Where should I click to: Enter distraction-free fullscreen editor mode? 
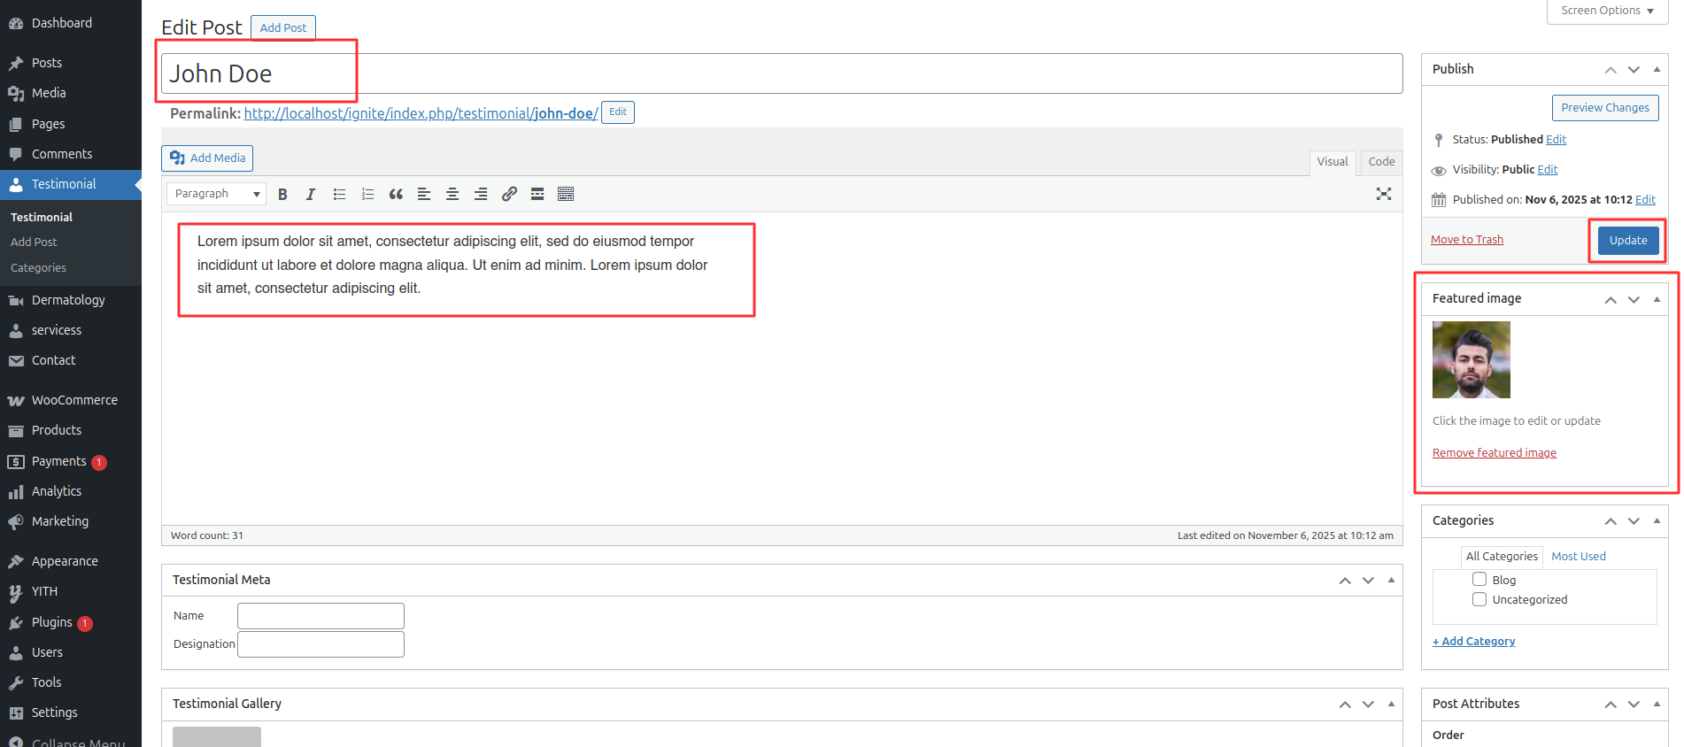pyautogui.click(x=1383, y=195)
